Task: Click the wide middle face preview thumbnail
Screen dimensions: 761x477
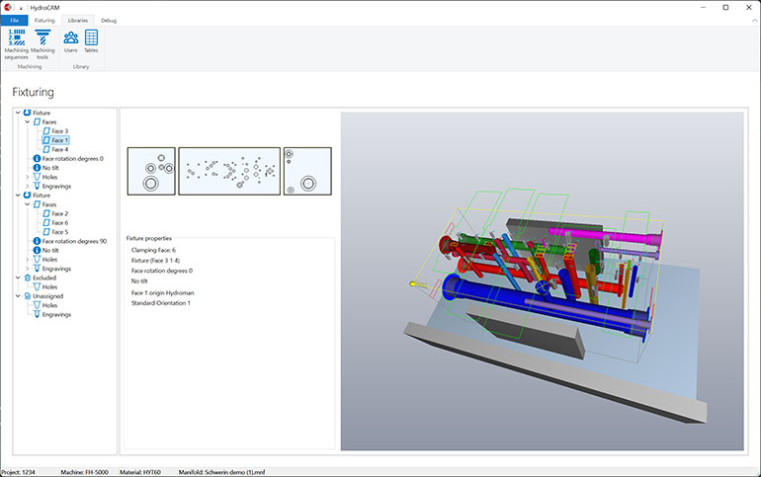Action: pyautogui.click(x=229, y=171)
